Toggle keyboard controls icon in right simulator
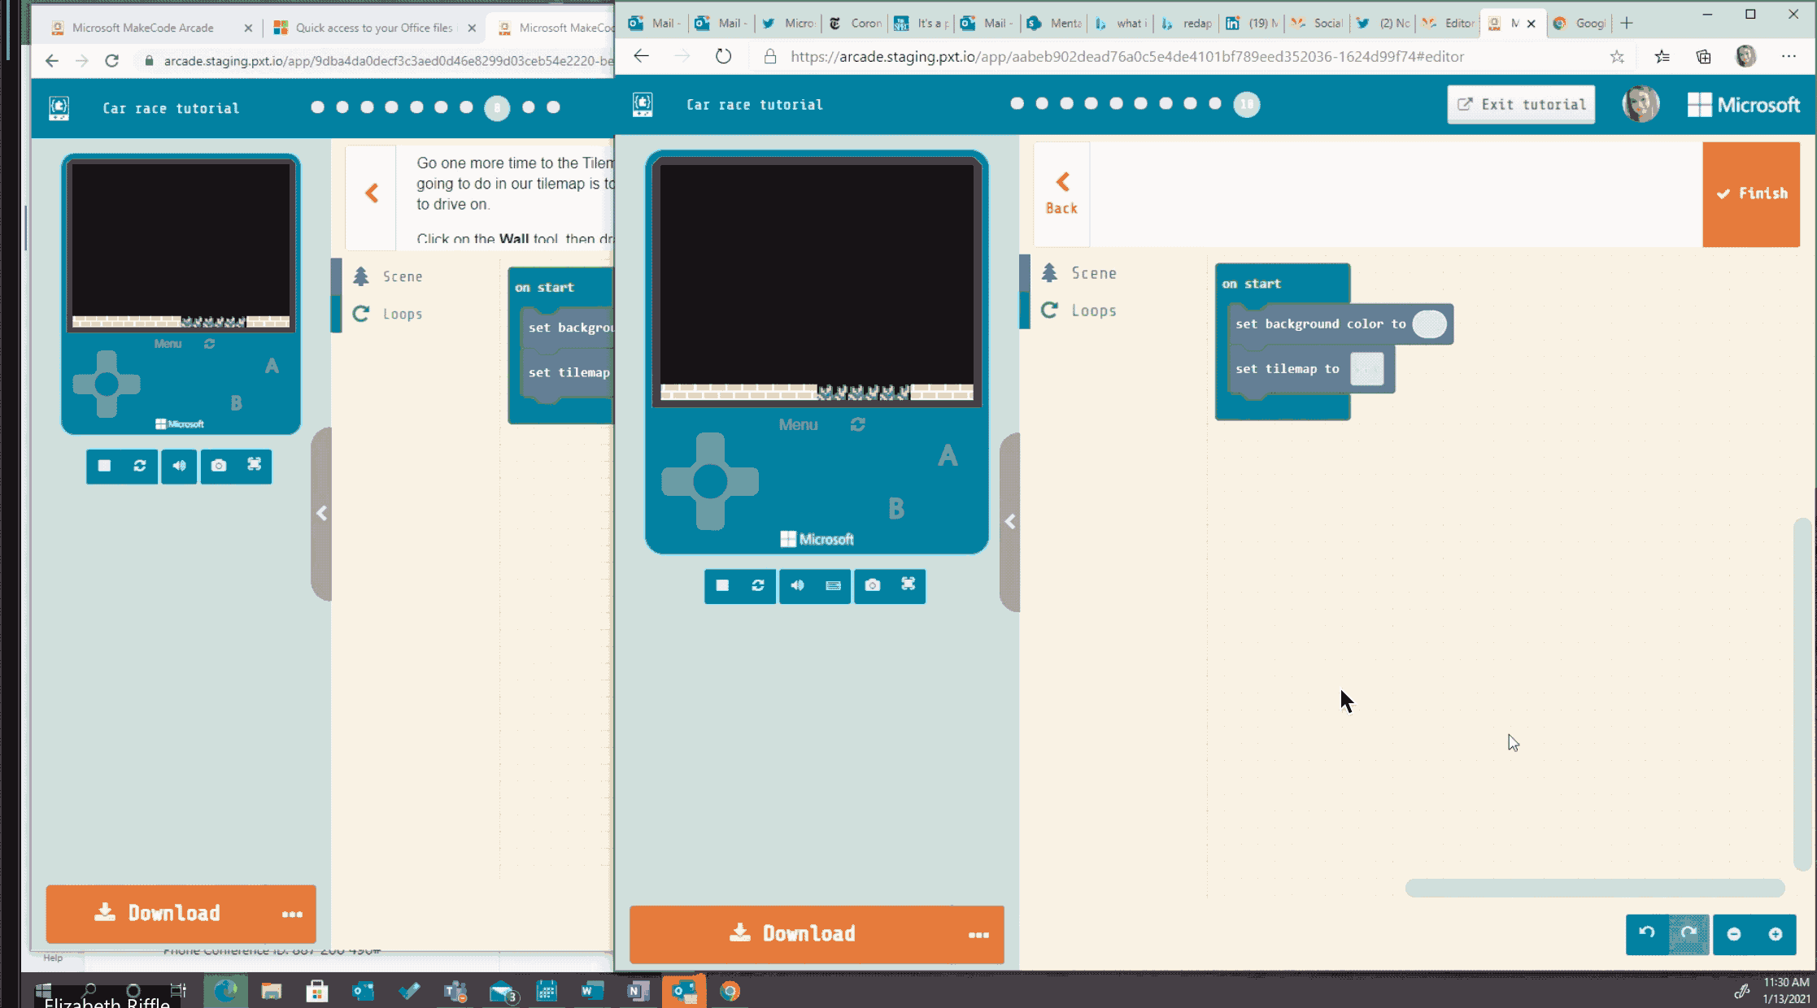1817x1008 pixels. pos(833,585)
